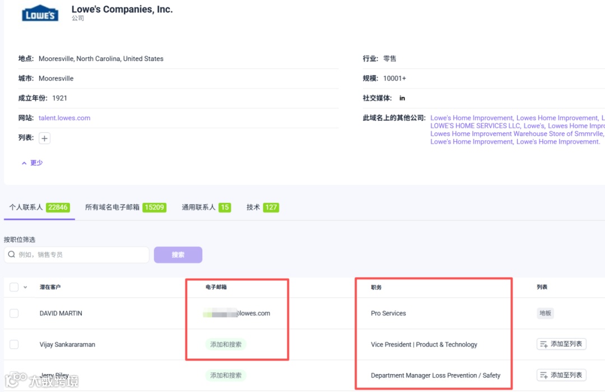Click the founding year value 1921

59,98
